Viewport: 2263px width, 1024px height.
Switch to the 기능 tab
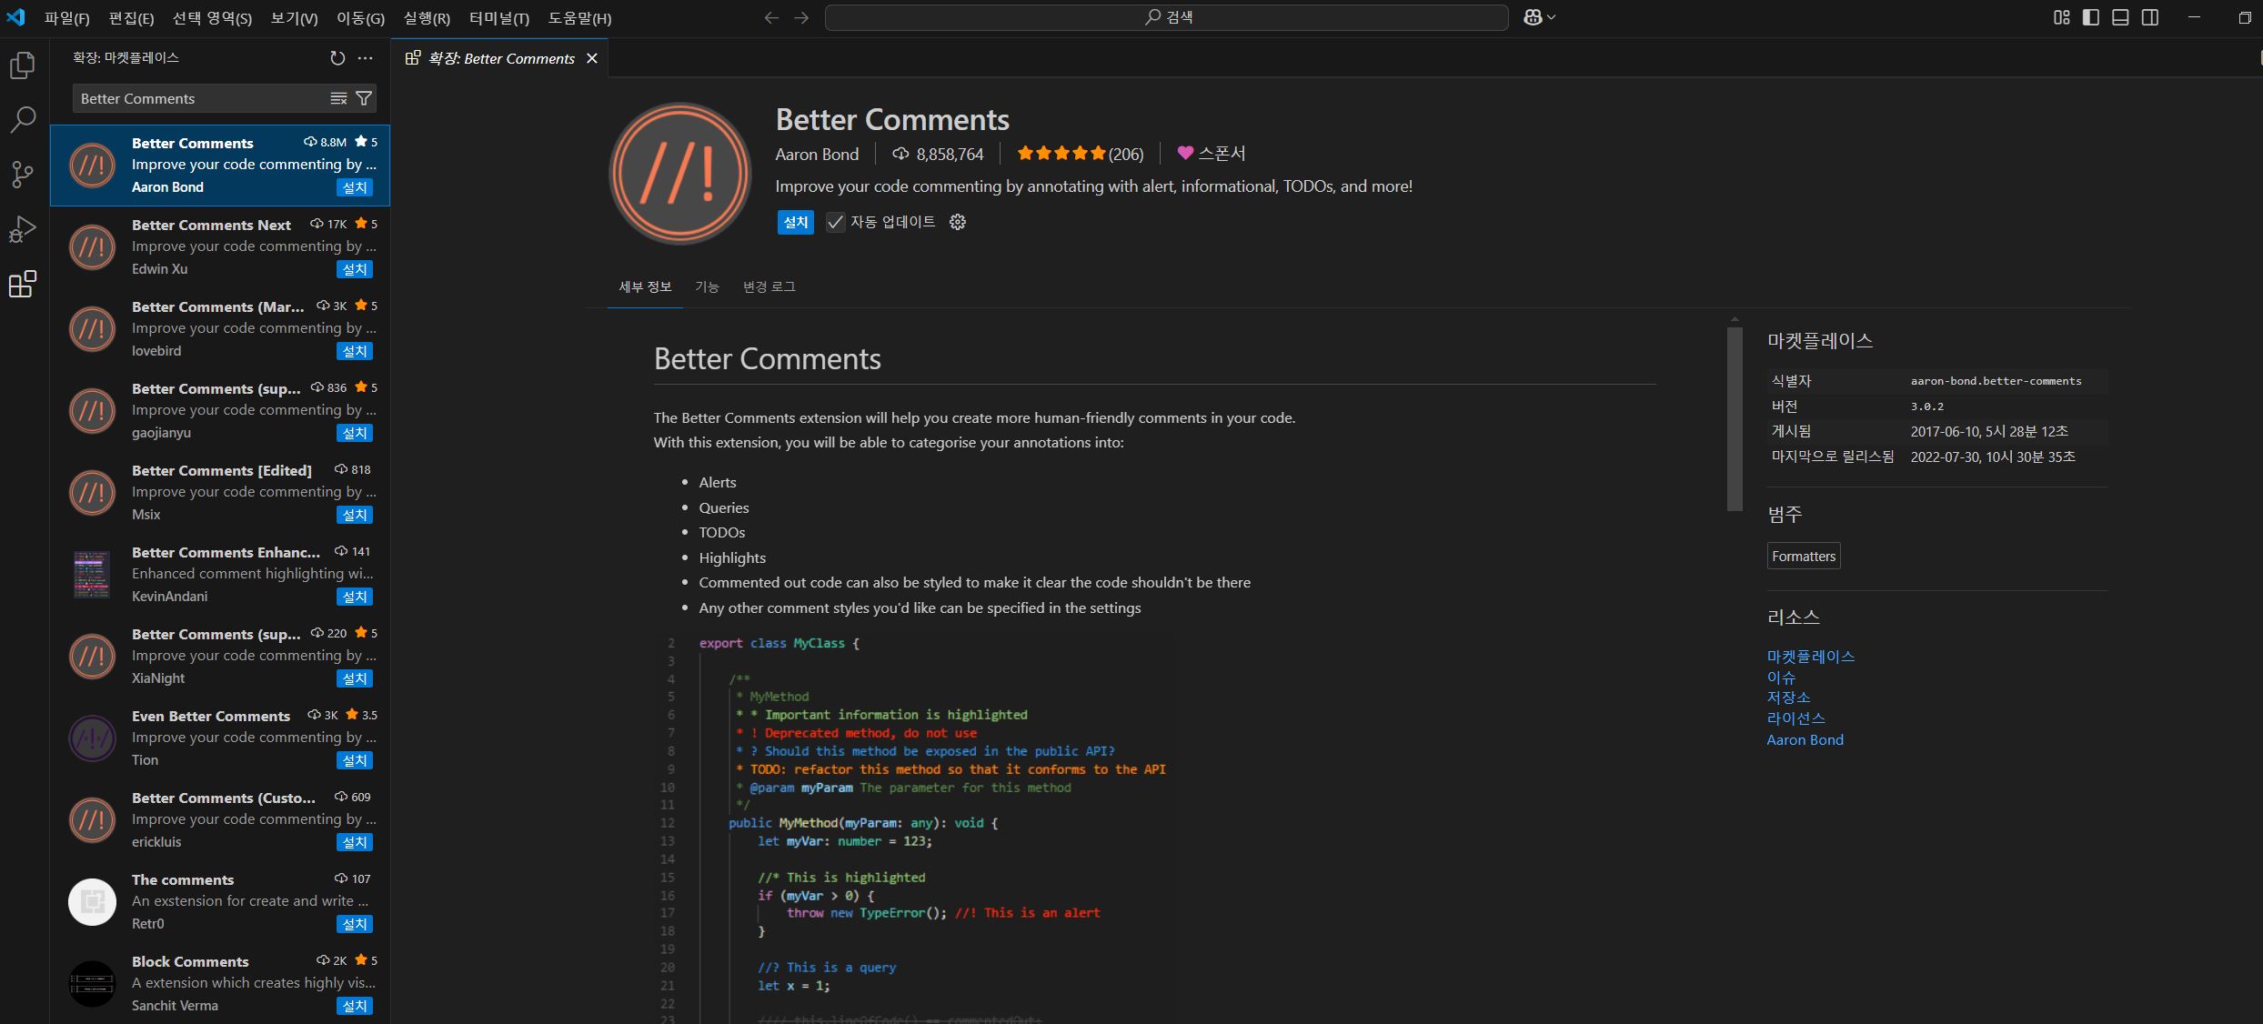[707, 286]
